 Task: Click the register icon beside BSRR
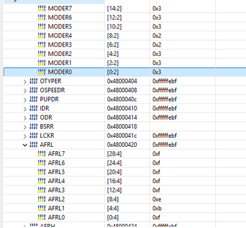pyautogui.click(x=34, y=127)
